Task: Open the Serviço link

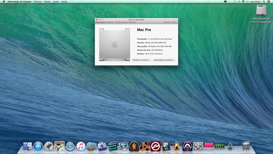Action: pos(174,22)
